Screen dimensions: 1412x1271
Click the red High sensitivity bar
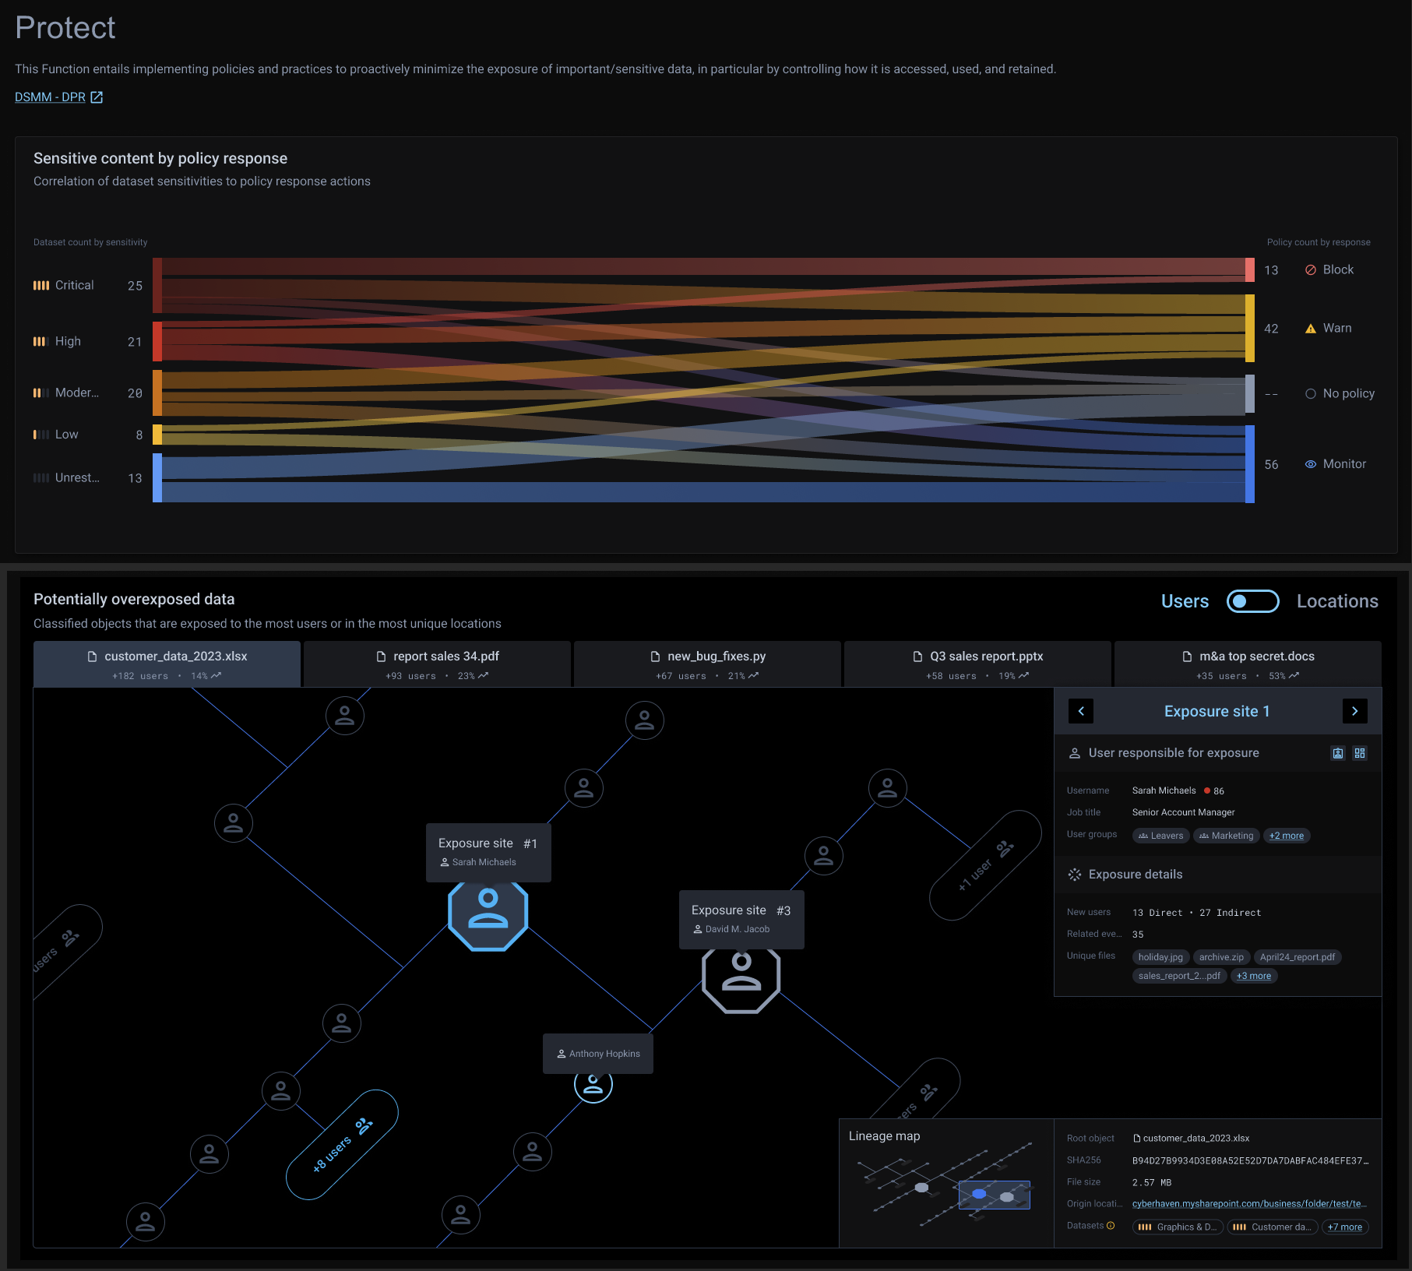tap(157, 342)
